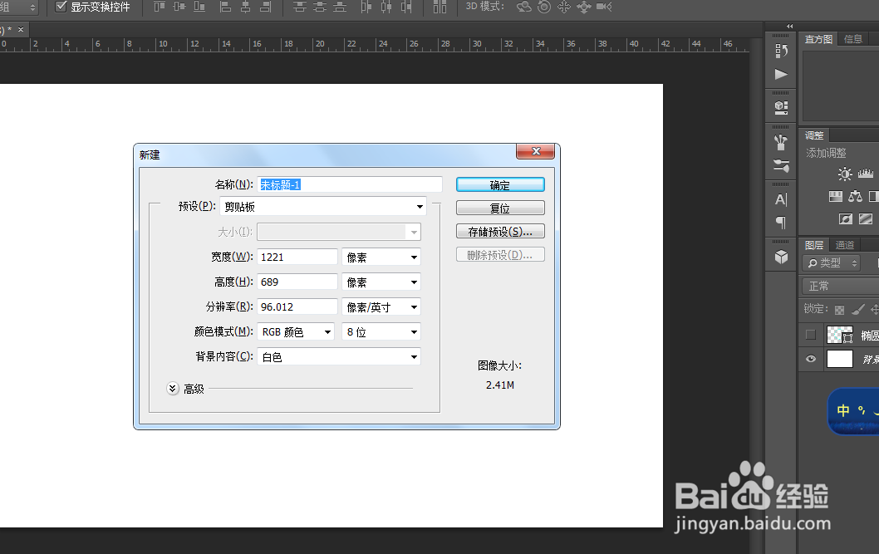
Task: Click distribute top edges icon
Action: coord(300,7)
